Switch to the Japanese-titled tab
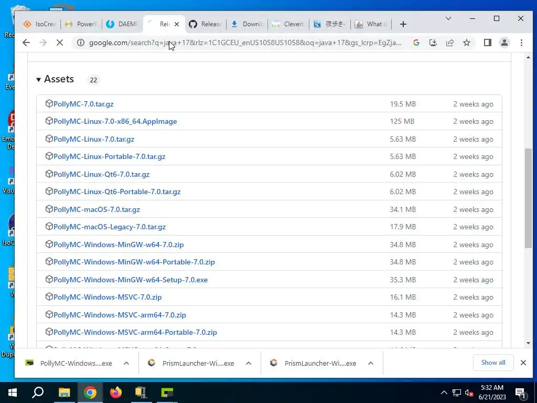The height and width of the screenshot is (403, 537). pos(330,24)
